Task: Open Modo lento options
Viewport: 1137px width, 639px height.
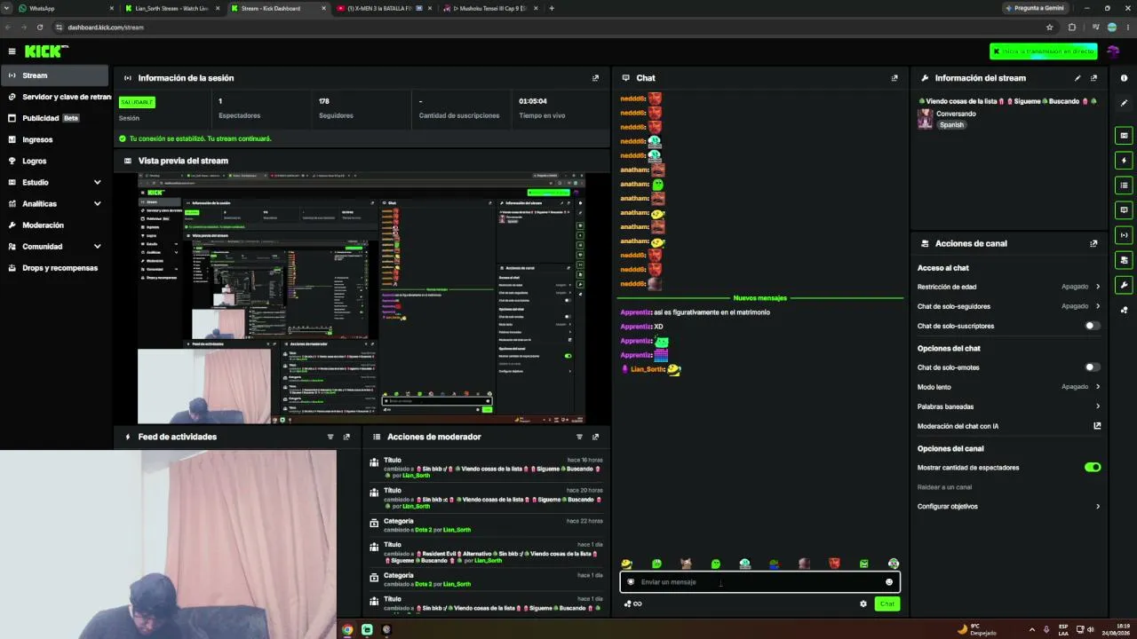Action: click(x=1009, y=387)
